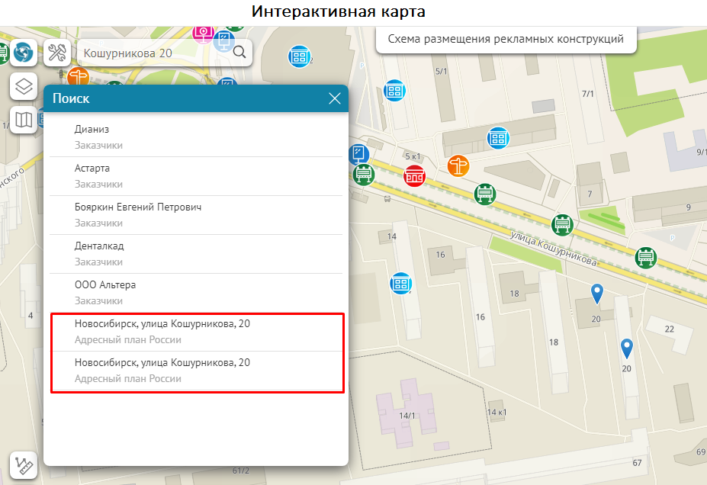Select the blue location pin beside building 22

point(626,348)
